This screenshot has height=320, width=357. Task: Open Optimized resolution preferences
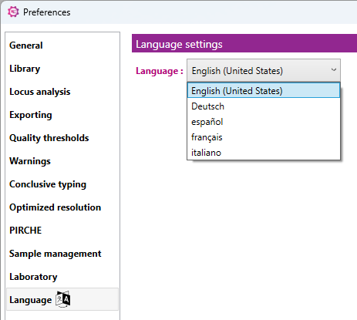coord(56,207)
